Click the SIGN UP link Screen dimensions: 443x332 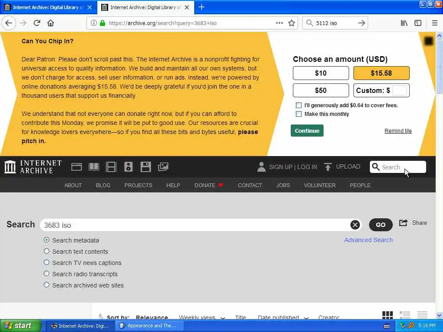point(280,167)
